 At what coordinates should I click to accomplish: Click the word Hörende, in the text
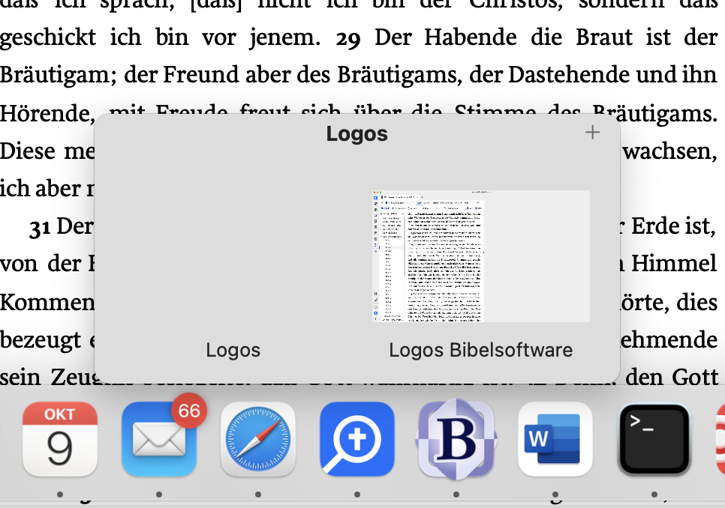(x=47, y=113)
